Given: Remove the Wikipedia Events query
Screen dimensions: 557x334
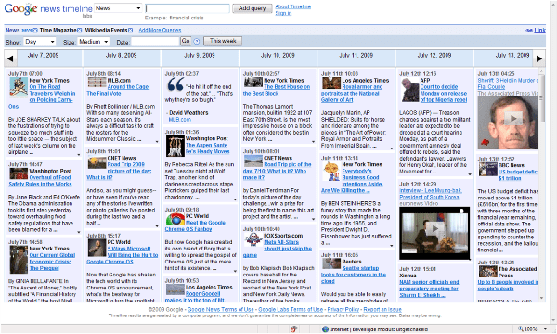Looking at the screenshot, I should tap(130, 31).
